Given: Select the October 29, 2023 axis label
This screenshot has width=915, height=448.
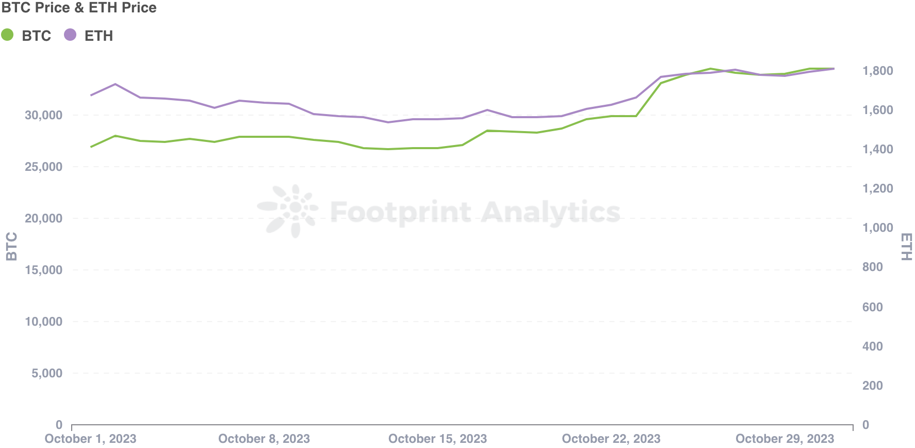Looking at the screenshot, I should 785,439.
